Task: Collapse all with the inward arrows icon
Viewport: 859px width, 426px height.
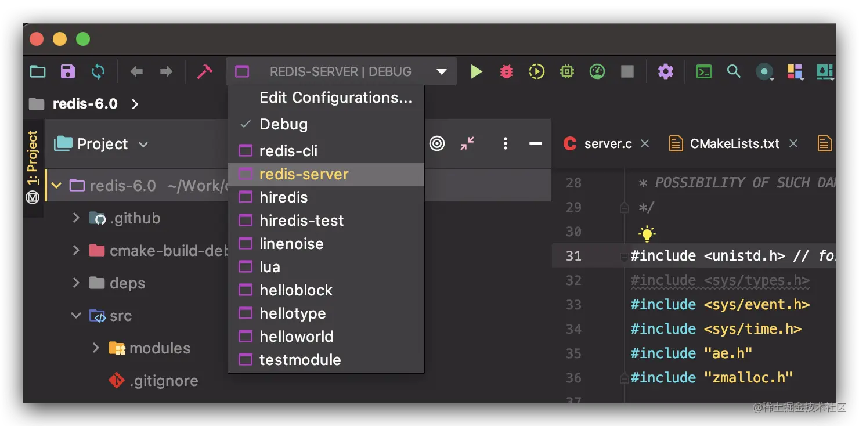Action: pyautogui.click(x=467, y=143)
